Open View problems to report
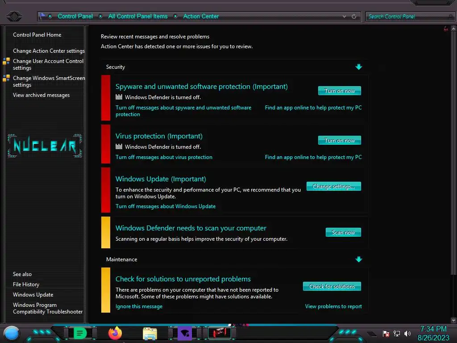Image resolution: width=457 pixels, height=343 pixels. click(x=333, y=306)
